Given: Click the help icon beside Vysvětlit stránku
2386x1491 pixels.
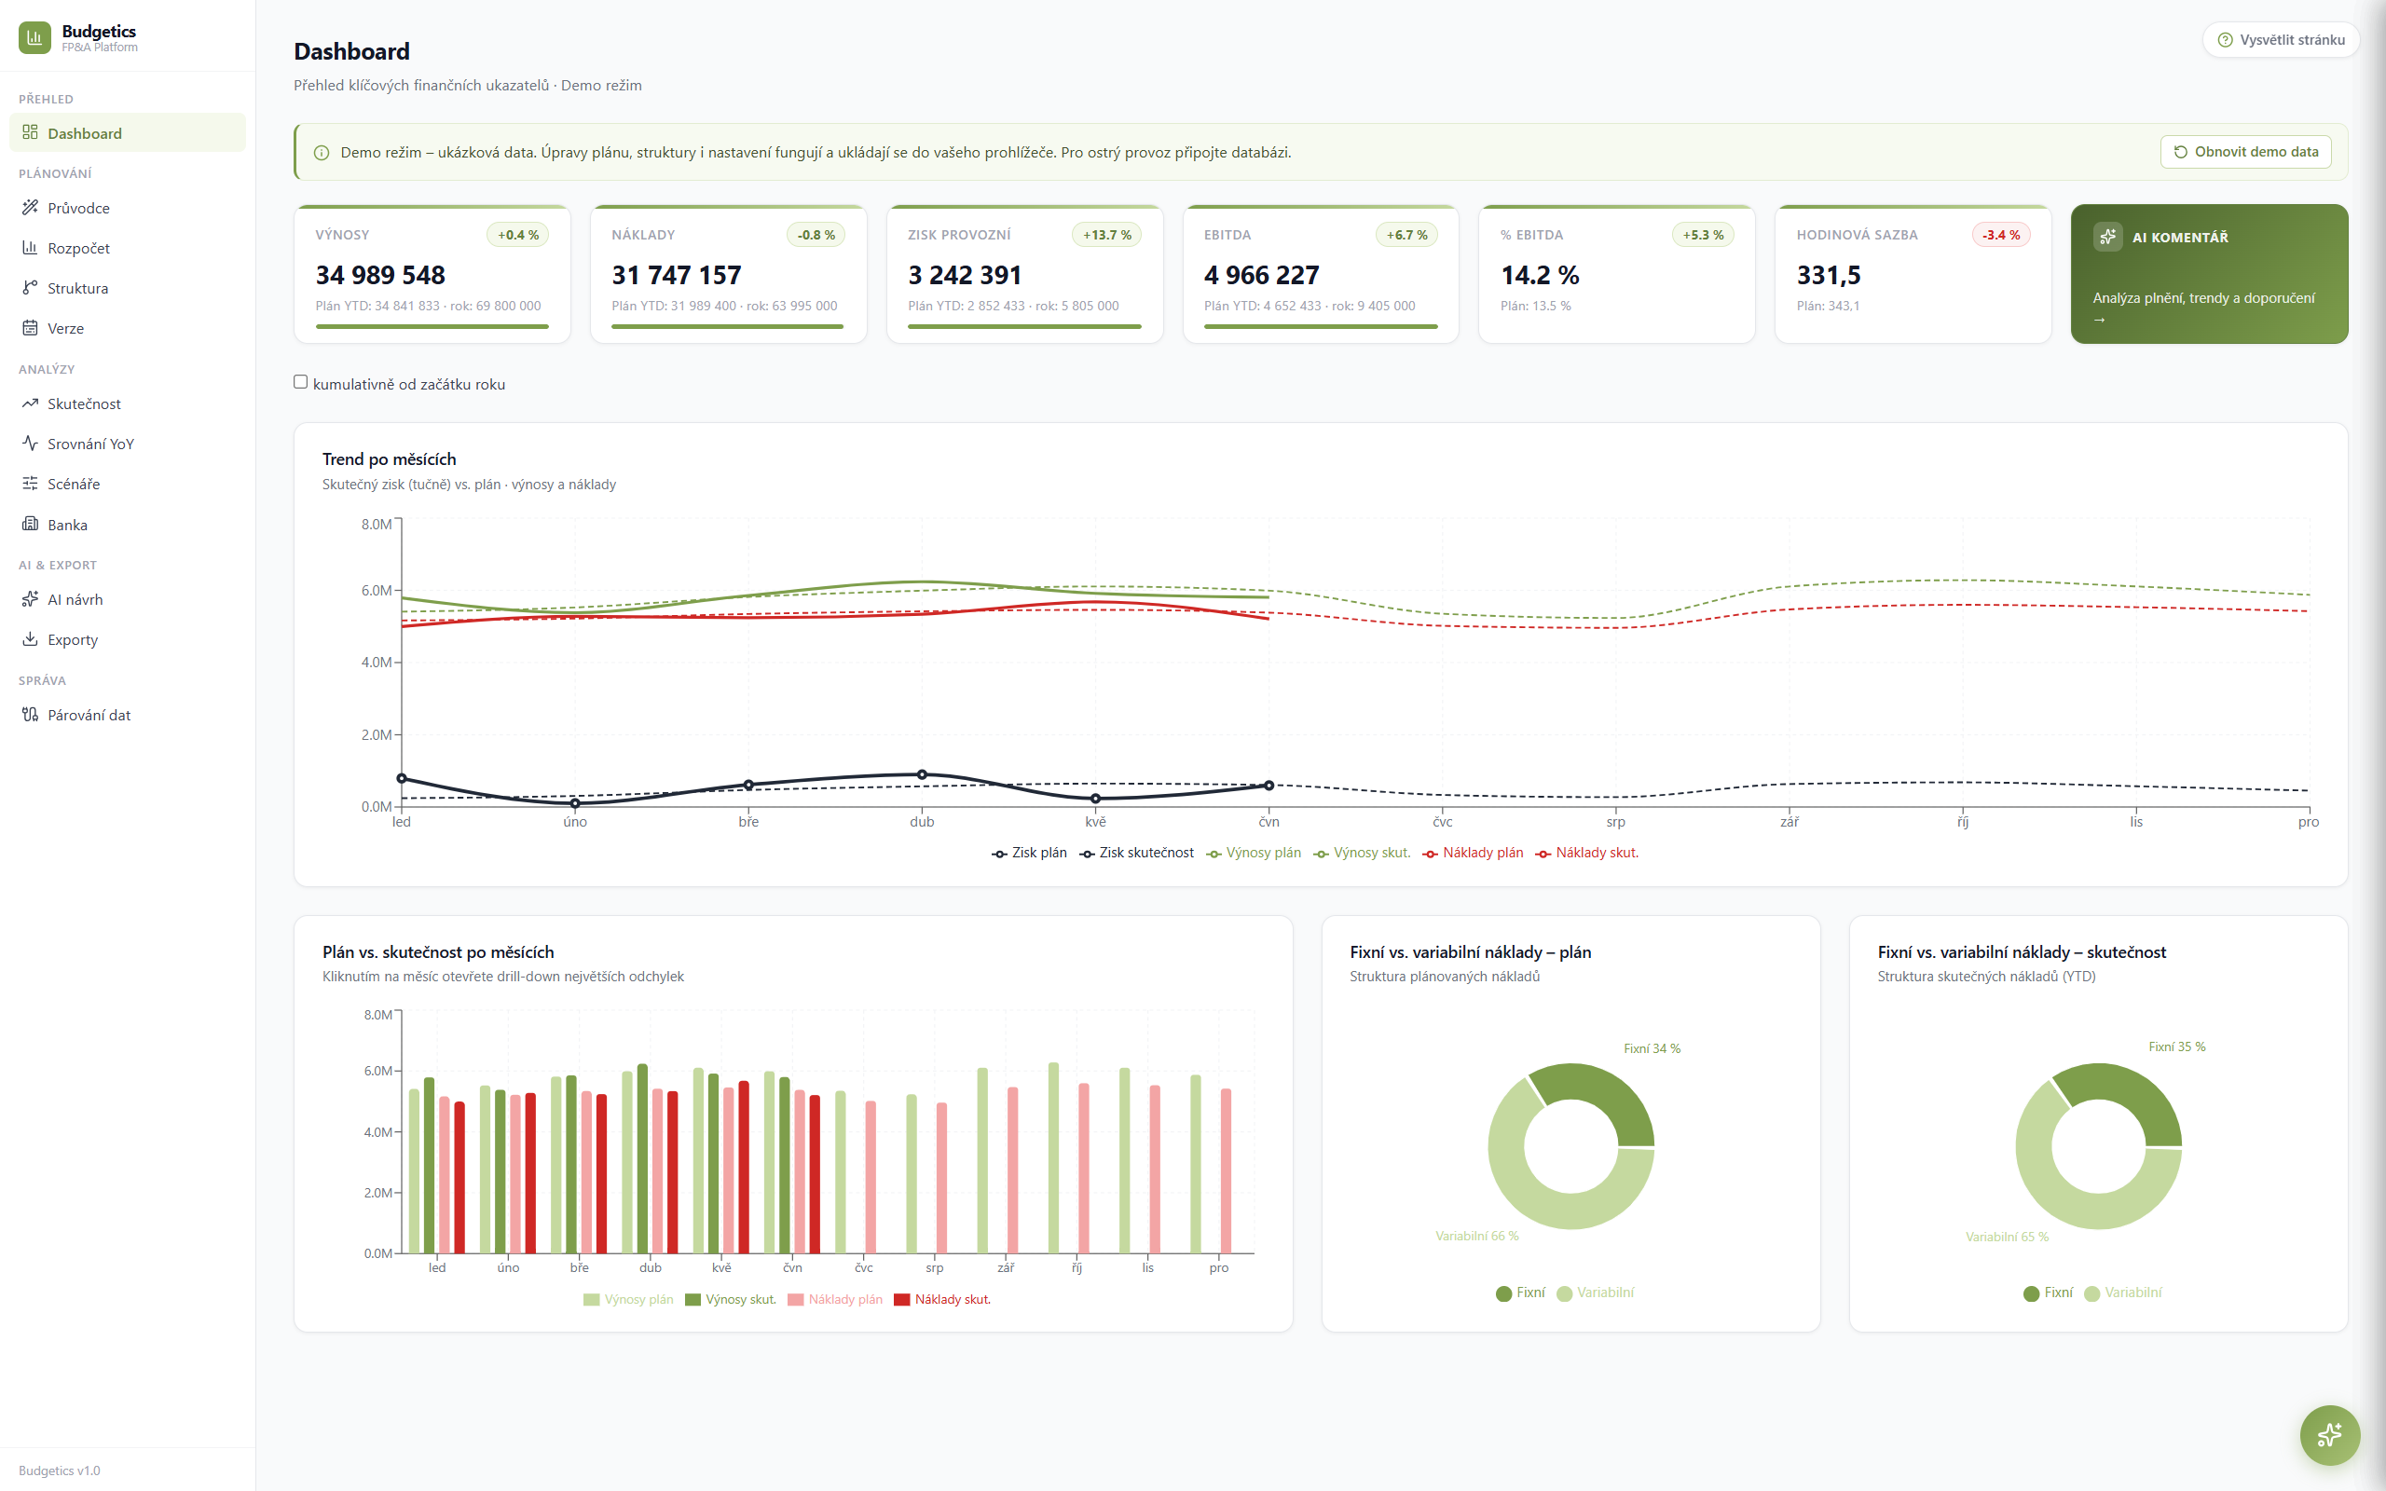Looking at the screenshot, I should 2226,40.
